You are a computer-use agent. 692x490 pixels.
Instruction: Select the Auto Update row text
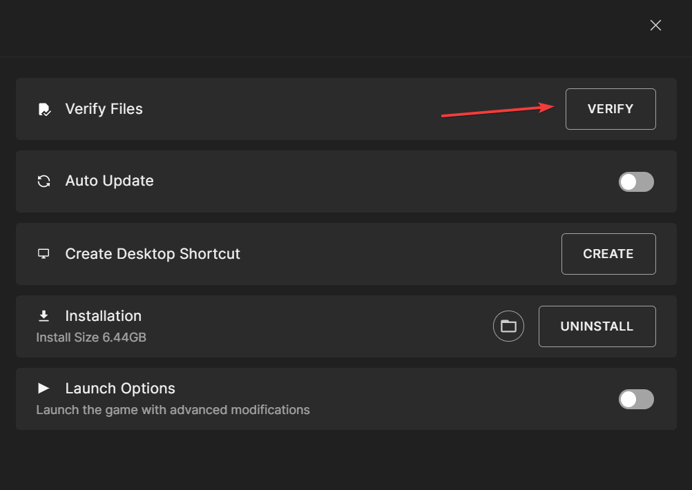(x=109, y=181)
